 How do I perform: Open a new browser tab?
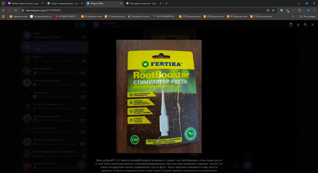(166, 3)
